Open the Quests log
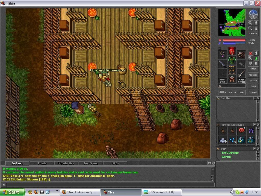 [253, 75]
